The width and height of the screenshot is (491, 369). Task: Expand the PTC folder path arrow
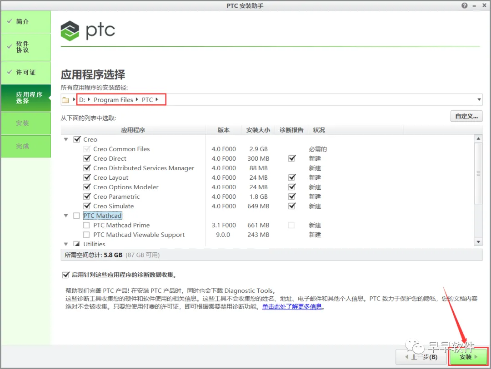tap(156, 99)
